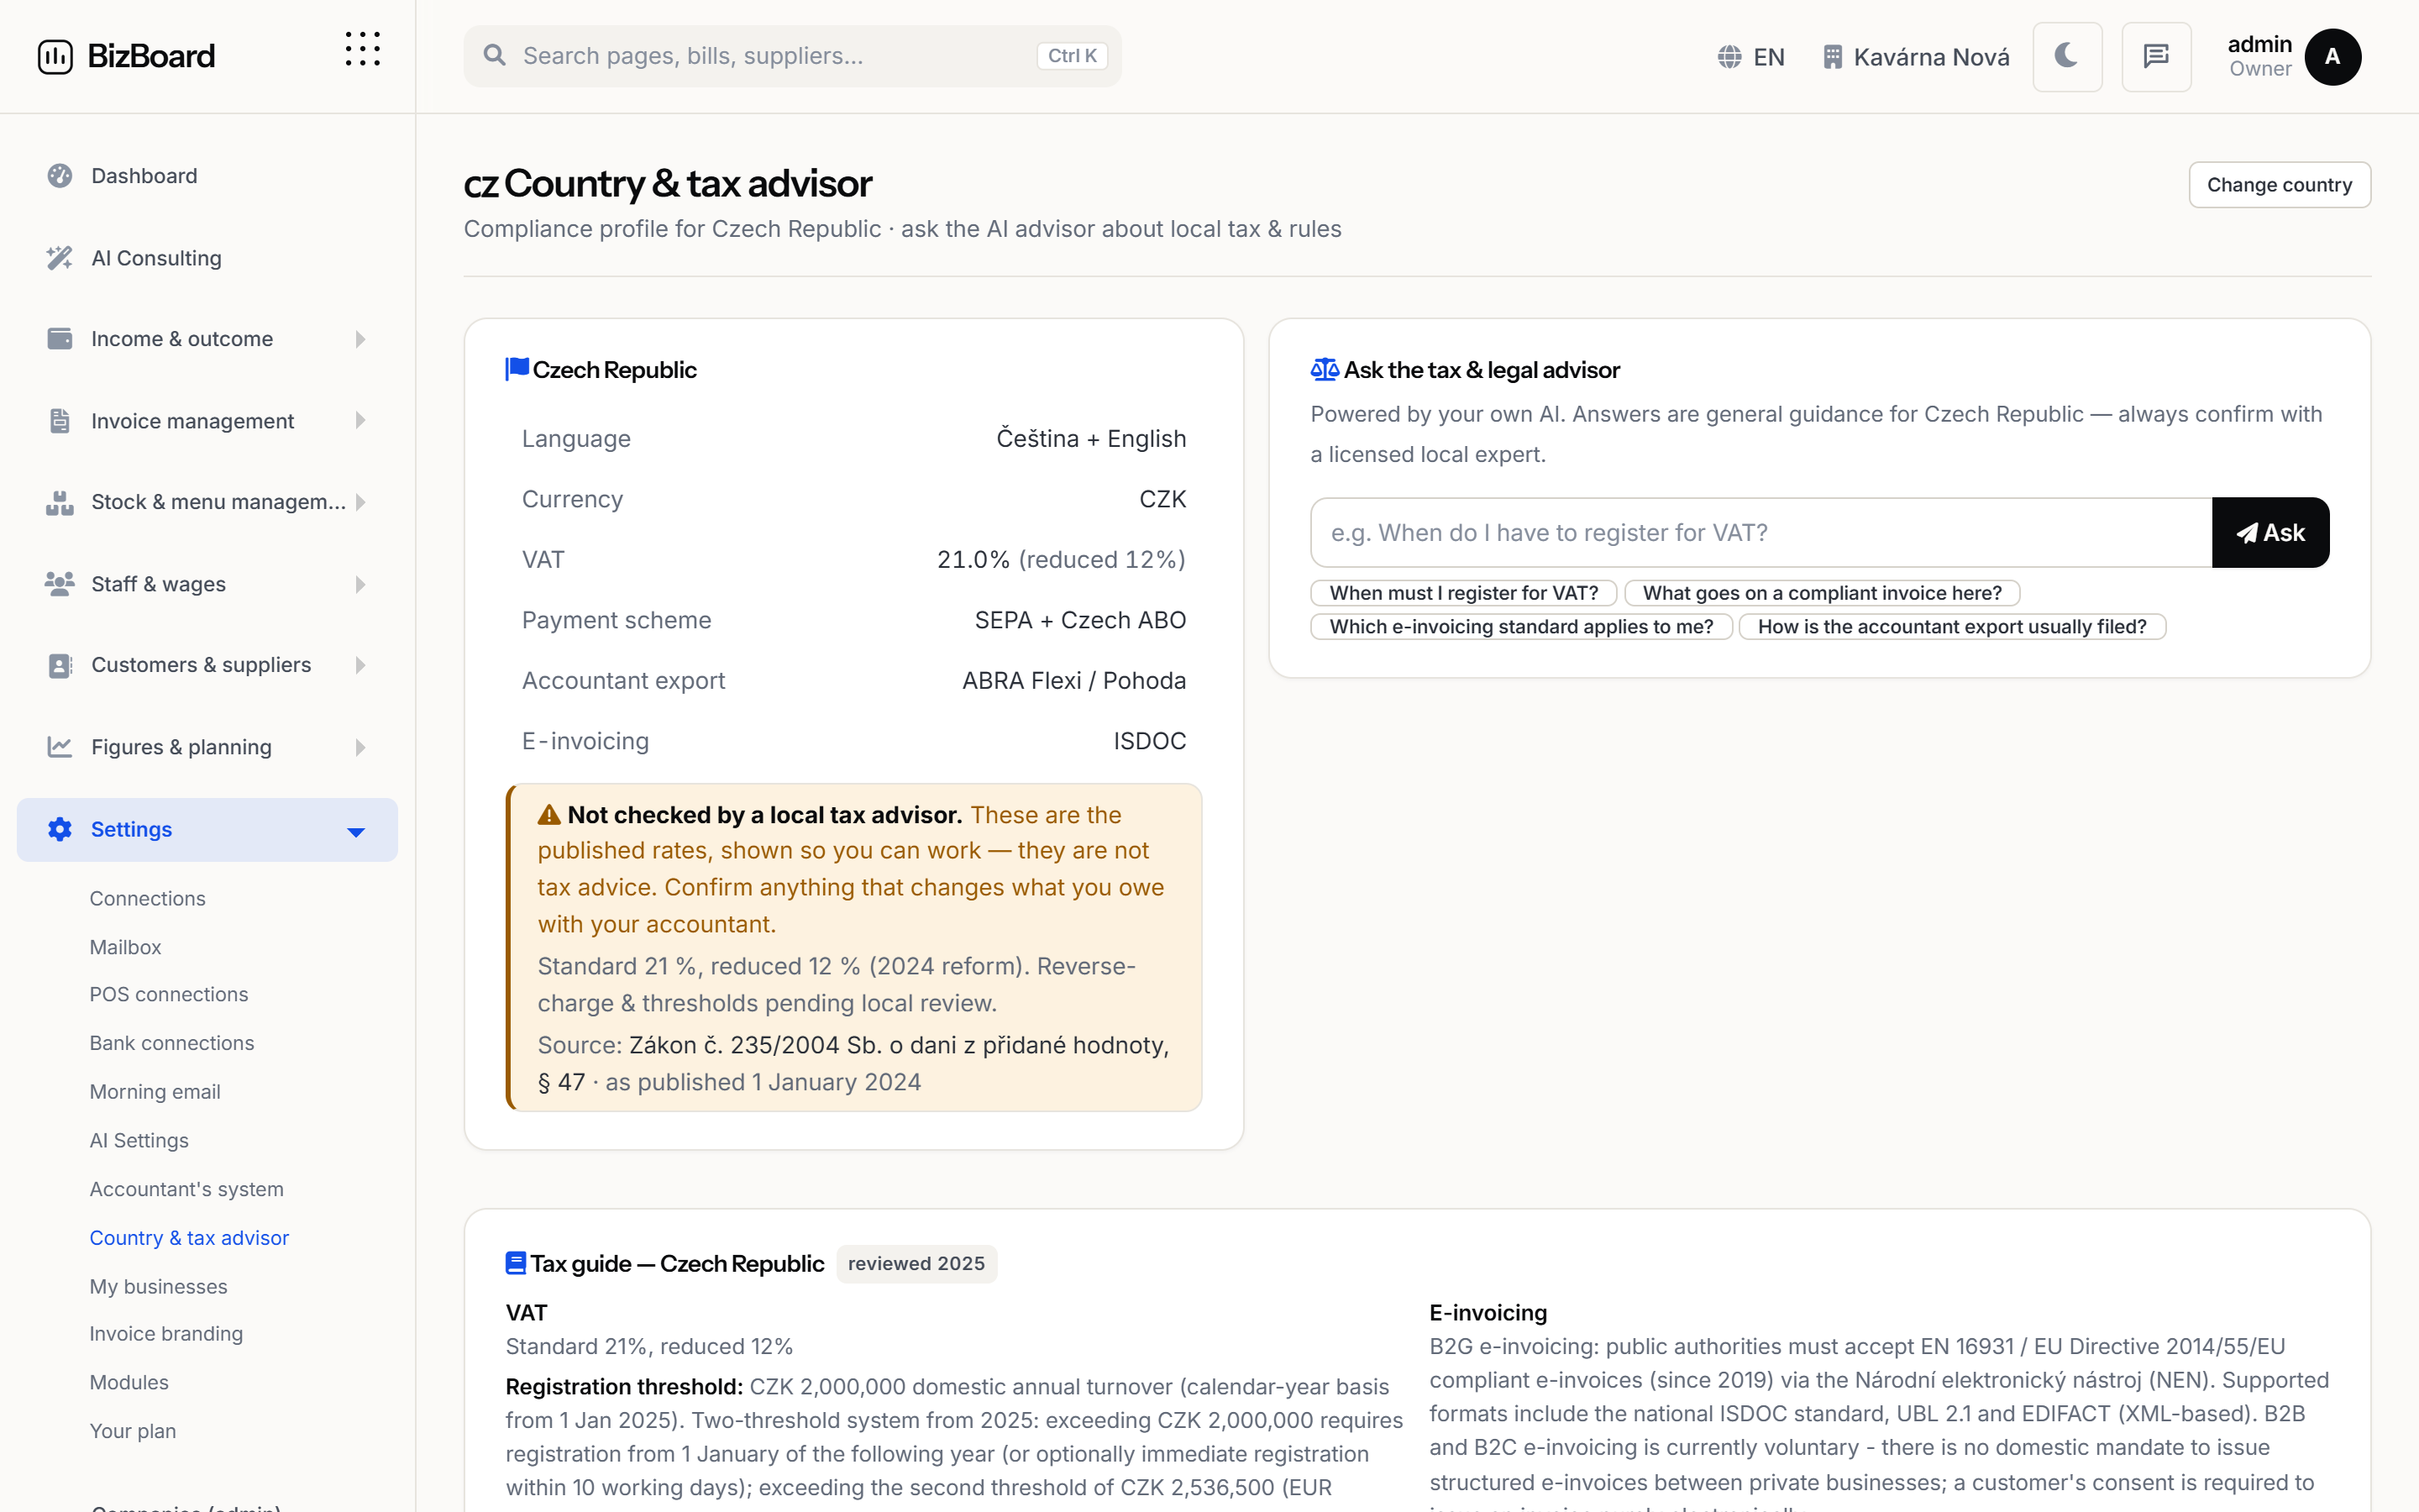This screenshot has width=2419, height=1512.
Task: Click the Staff & wages people icon
Action: (x=60, y=584)
